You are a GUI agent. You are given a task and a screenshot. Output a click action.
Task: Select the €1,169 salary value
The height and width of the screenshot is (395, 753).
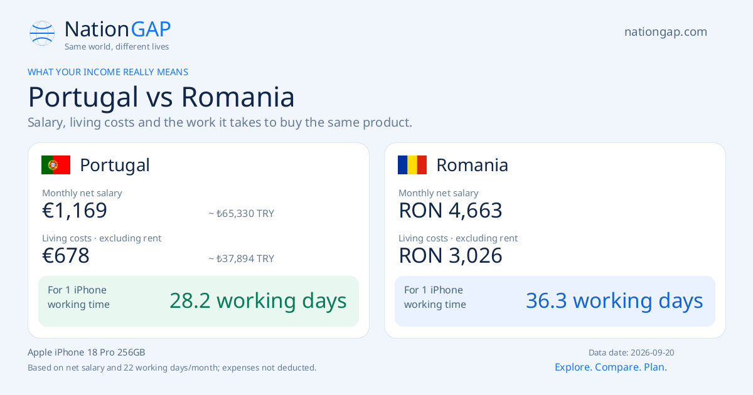pos(75,211)
